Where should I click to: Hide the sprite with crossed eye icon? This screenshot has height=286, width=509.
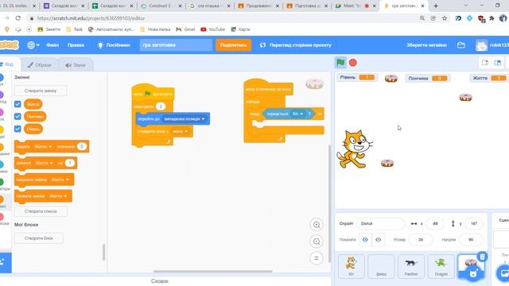pos(379,240)
